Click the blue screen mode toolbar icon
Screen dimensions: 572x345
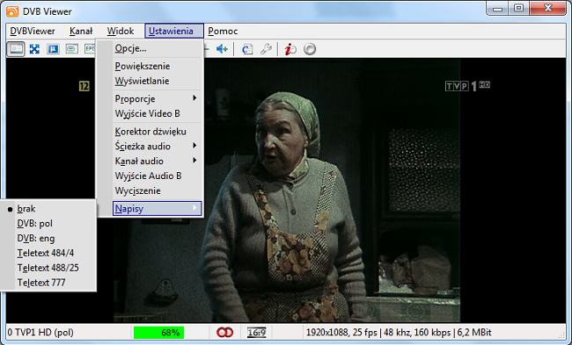[x=54, y=49]
